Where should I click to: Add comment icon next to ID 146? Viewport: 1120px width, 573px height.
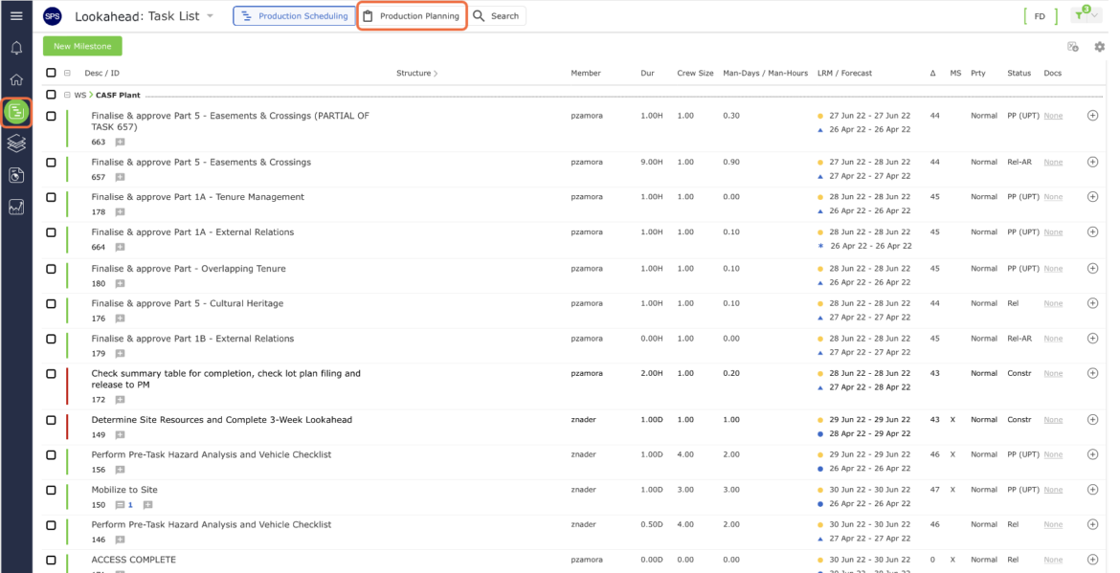[x=120, y=540]
